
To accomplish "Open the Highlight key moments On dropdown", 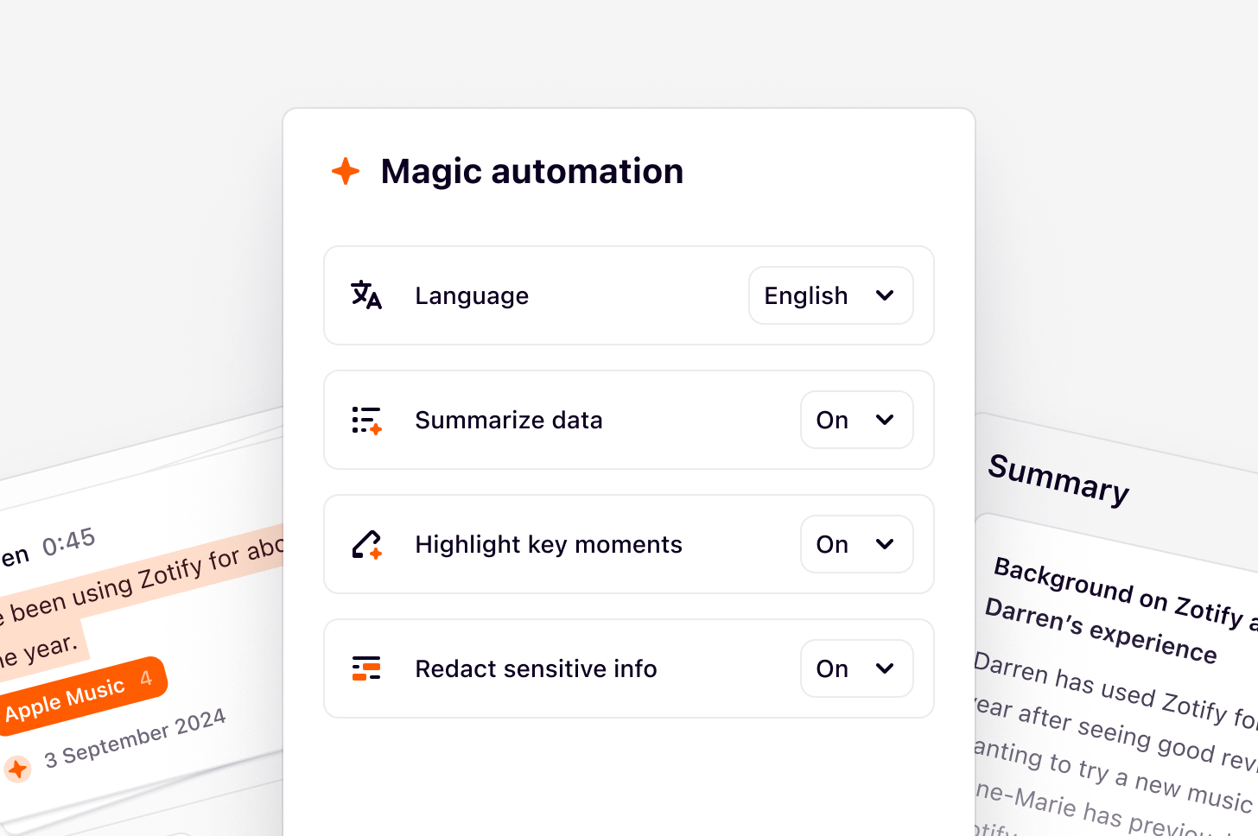I will (x=856, y=544).
